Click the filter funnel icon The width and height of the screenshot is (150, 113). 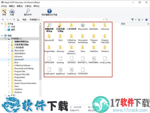132,19
